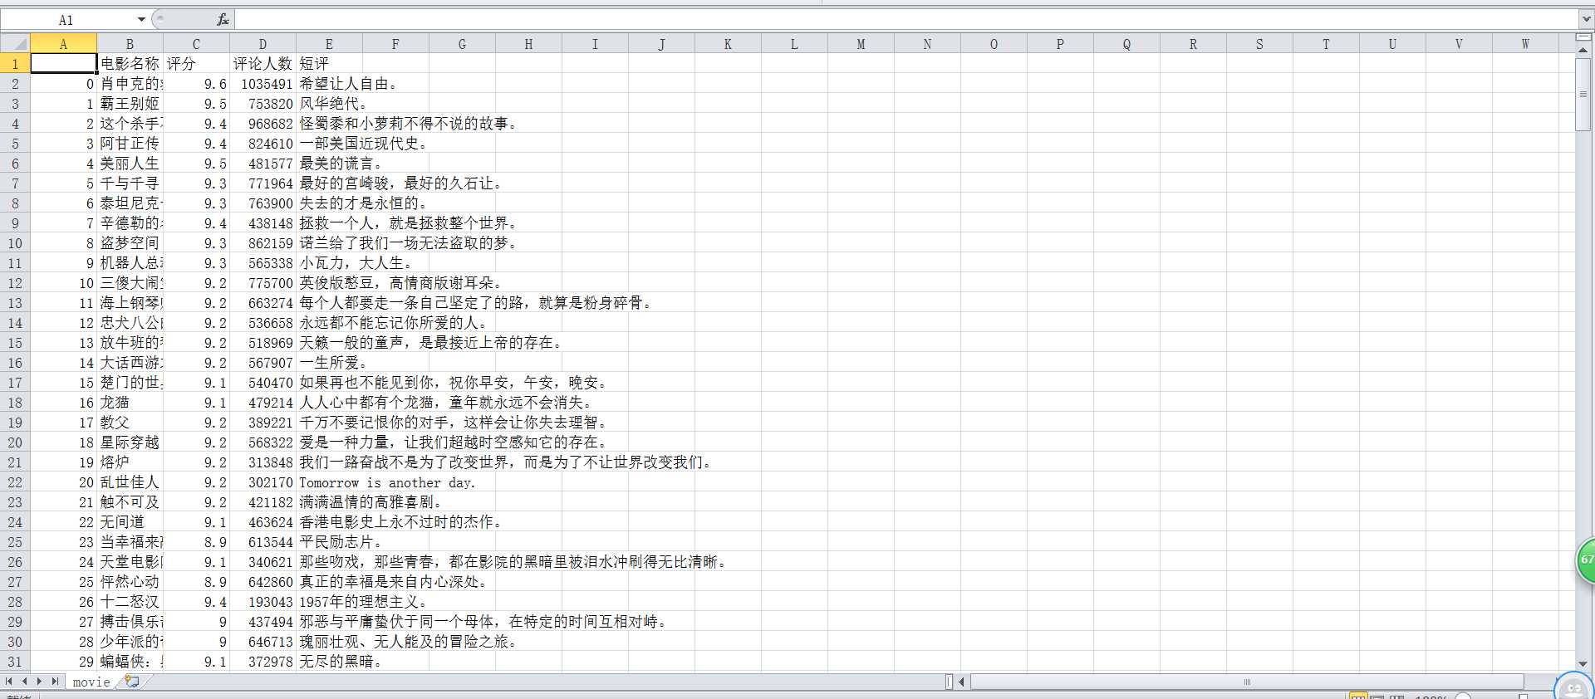Select short review 风华绝代。
Viewport: 1595px width, 699px height.
332,104
